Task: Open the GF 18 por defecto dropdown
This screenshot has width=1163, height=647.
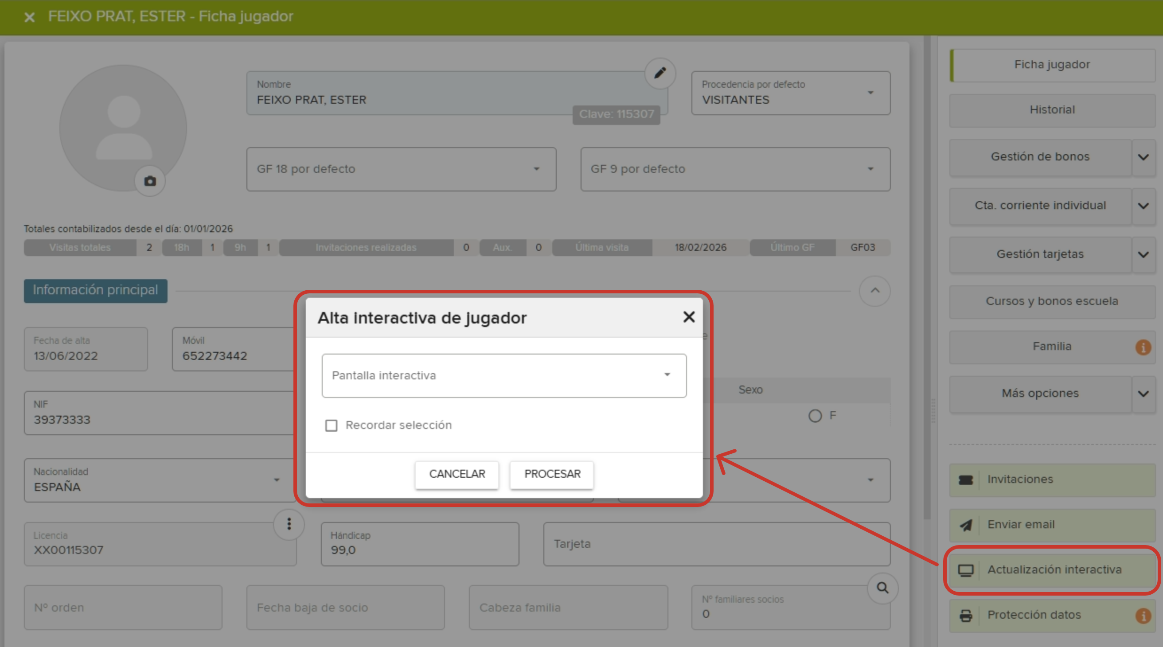Action: [x=401, y=169]
